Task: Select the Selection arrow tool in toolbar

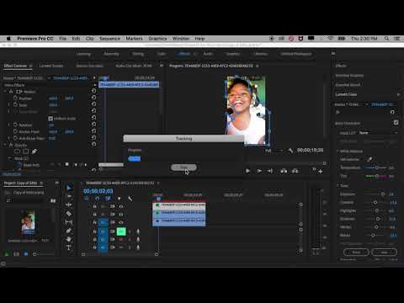Action: [x=69, y=188]
